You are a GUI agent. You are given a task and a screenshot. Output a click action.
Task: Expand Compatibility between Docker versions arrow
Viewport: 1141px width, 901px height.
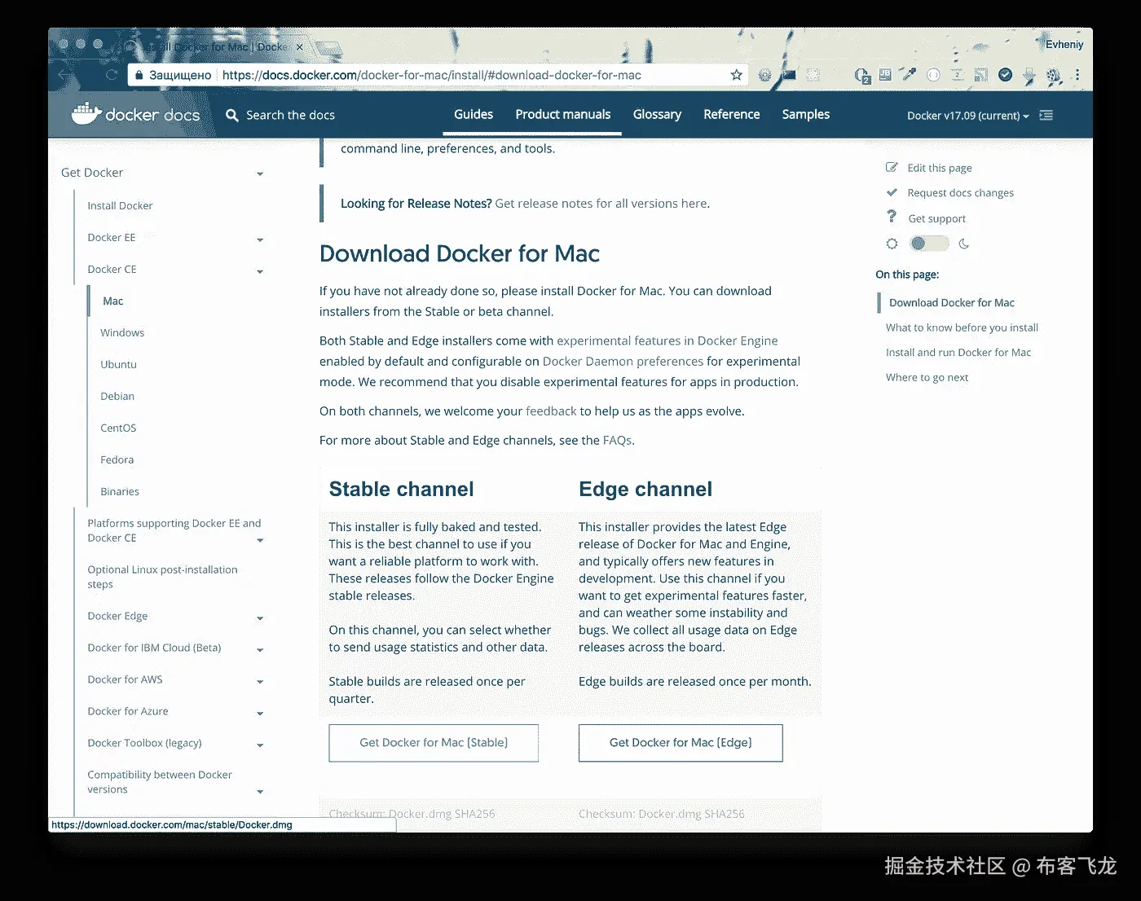260,792
